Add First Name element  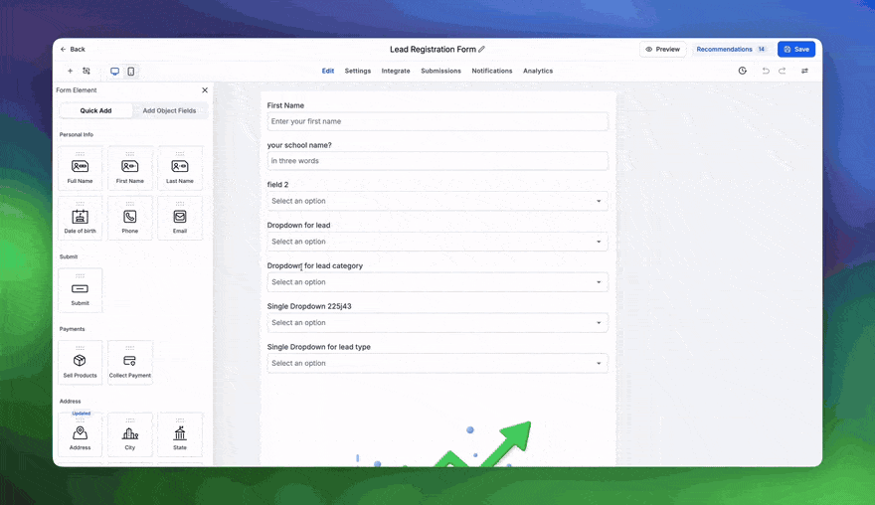(130, 169)
